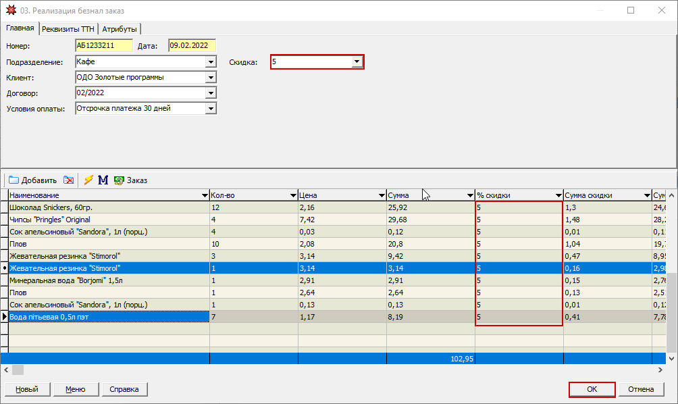Click the lightning bolt toolbar icon
Viewport: 678px width, 404px height.
pos(88,180)
